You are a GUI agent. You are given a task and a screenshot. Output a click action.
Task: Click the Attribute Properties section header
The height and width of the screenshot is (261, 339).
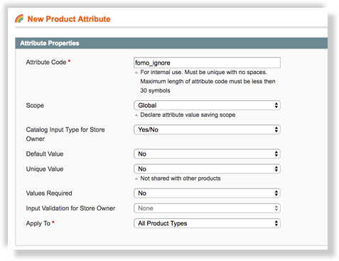point(171,43)
